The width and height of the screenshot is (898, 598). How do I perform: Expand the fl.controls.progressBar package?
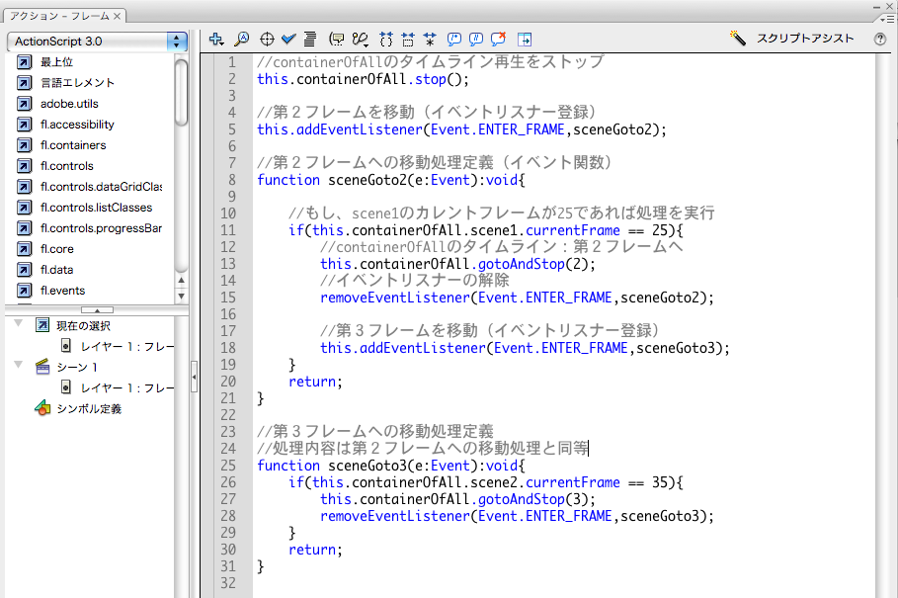89,228
